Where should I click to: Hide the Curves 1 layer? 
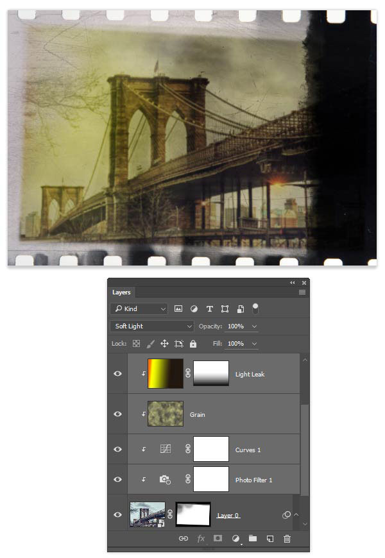(x=117, y=449)
